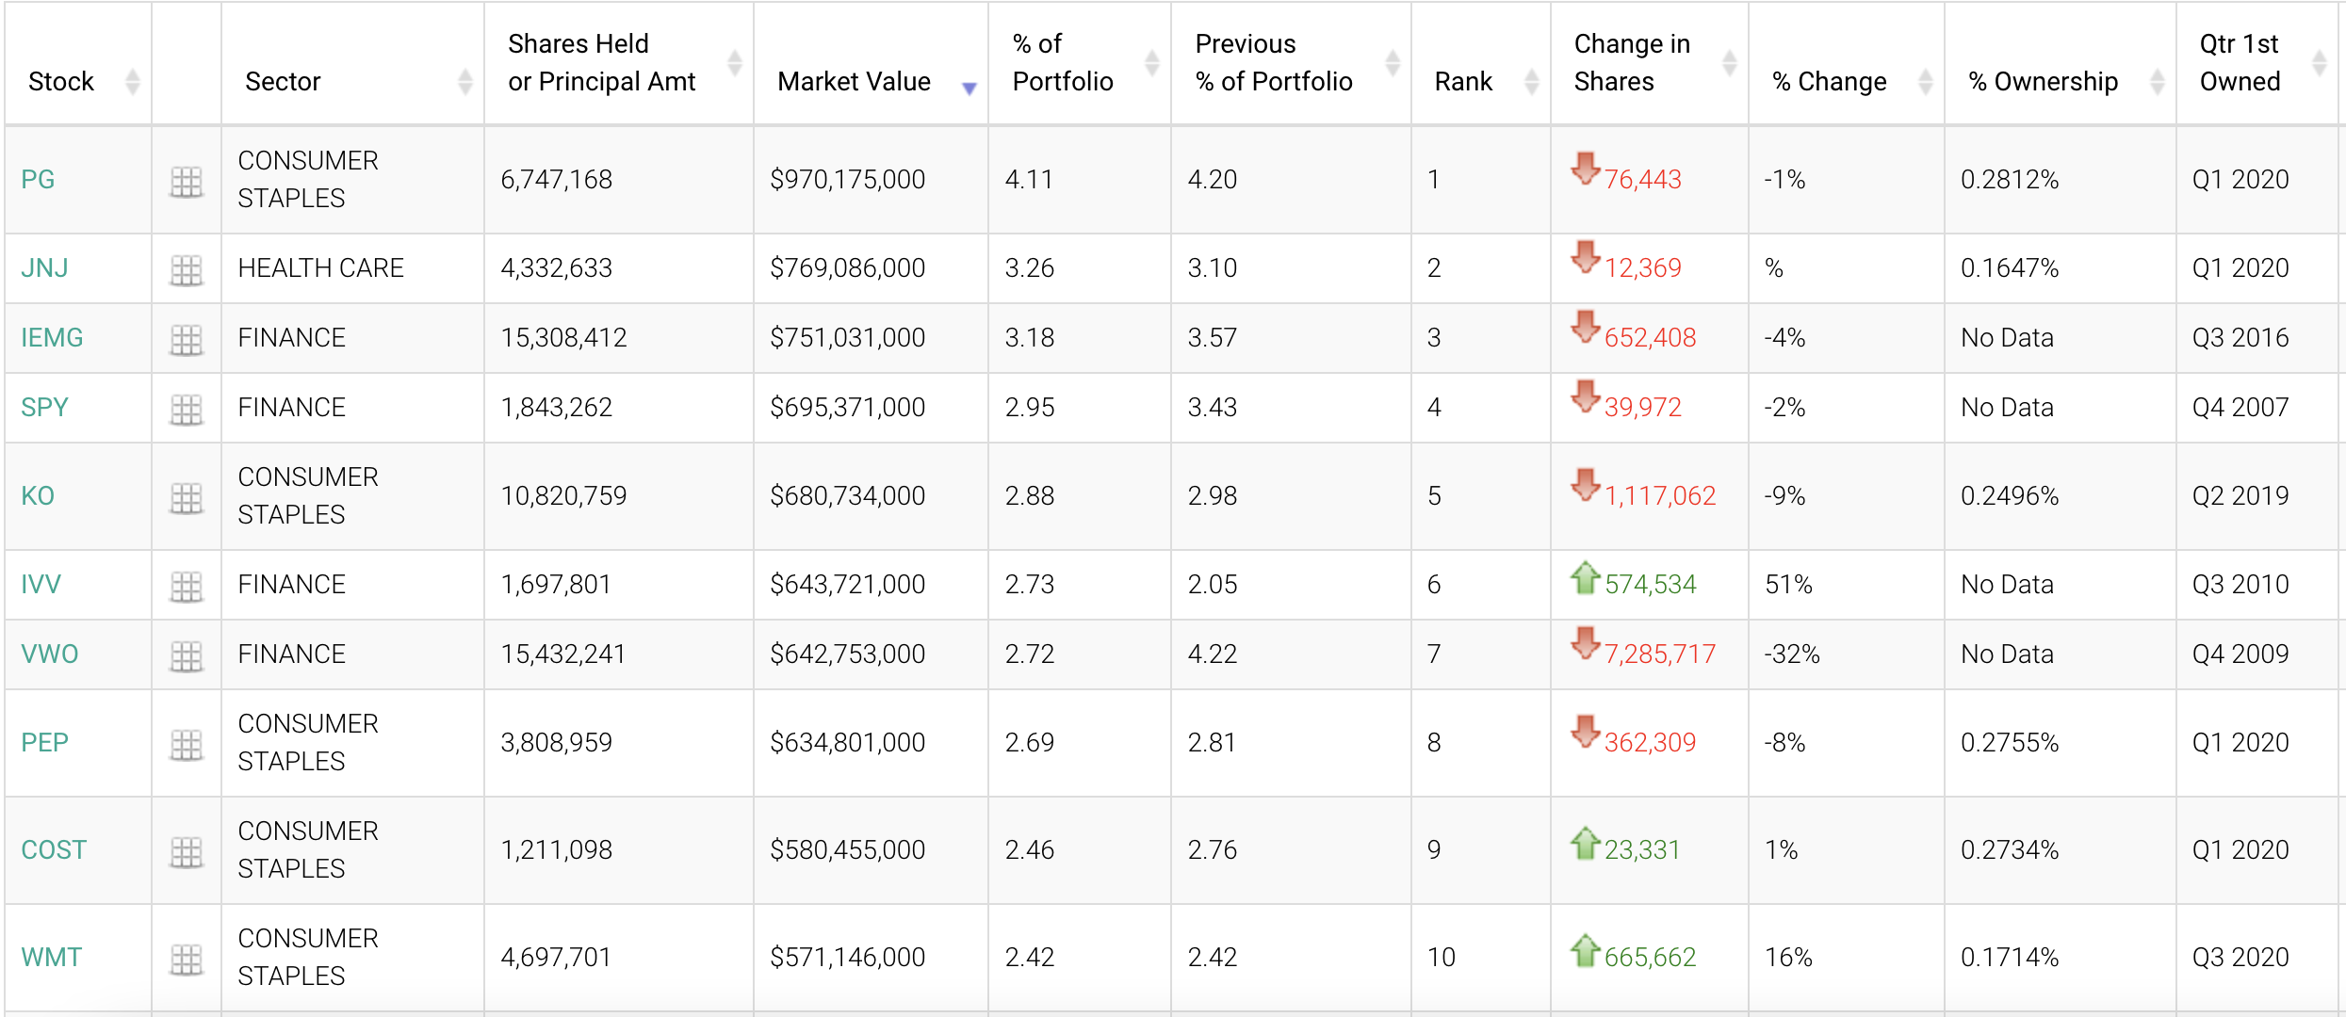Select the Q4 2007 quarter cell
The height and width of the screenshot is (1017, 2346).
click(2258, 407)
